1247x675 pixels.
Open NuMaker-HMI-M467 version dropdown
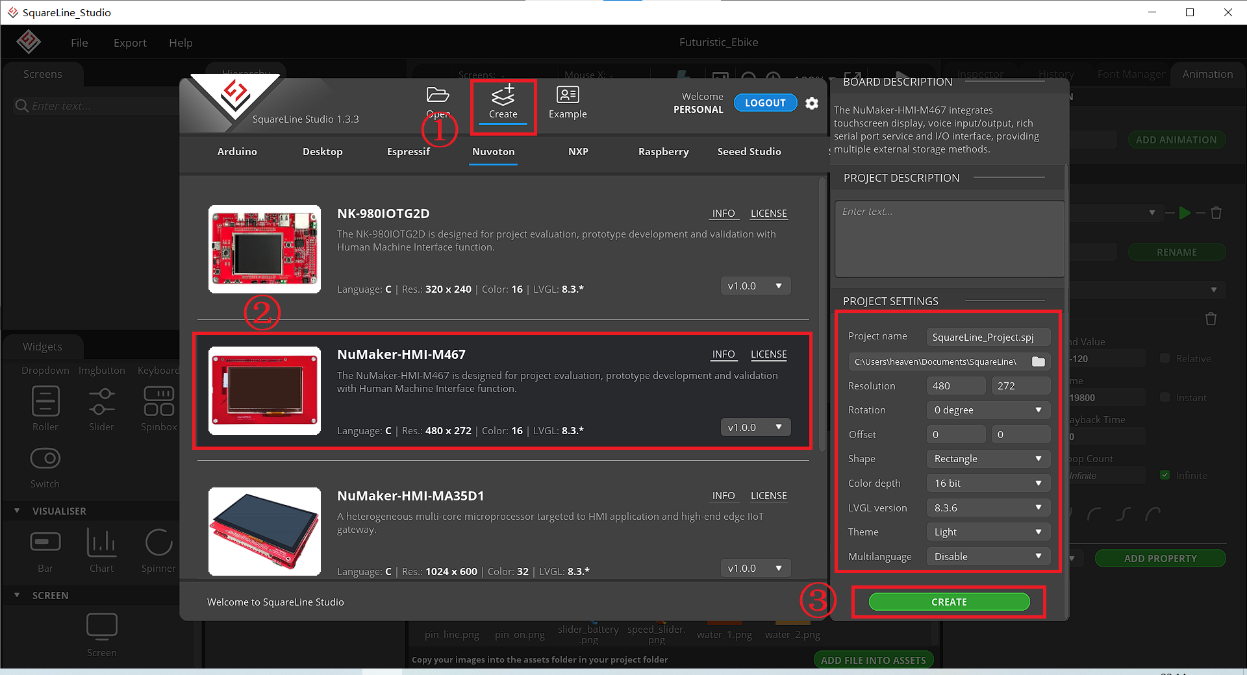click(755, 427)
